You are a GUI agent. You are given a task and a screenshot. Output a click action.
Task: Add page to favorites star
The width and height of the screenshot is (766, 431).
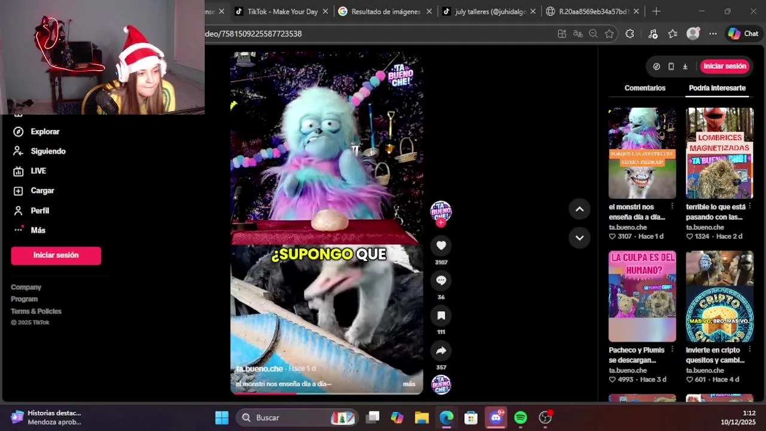click(x=609, y=34)
